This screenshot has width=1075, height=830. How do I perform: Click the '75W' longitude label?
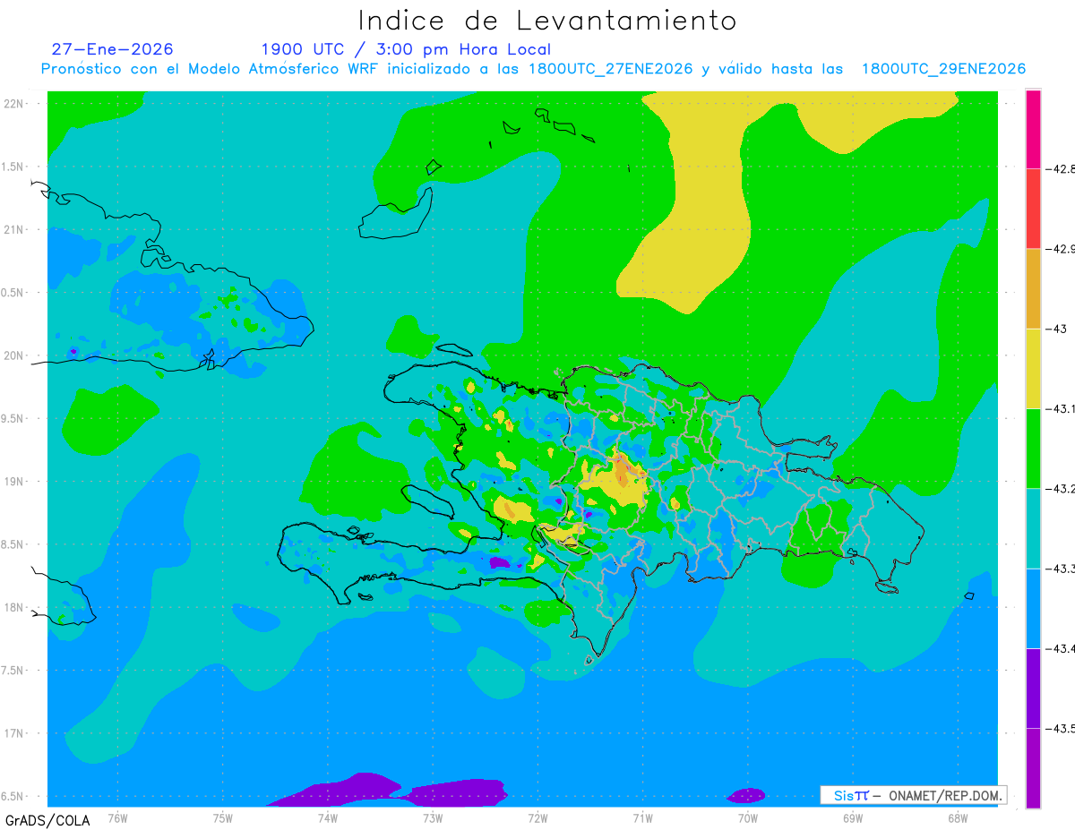[222, 817]
